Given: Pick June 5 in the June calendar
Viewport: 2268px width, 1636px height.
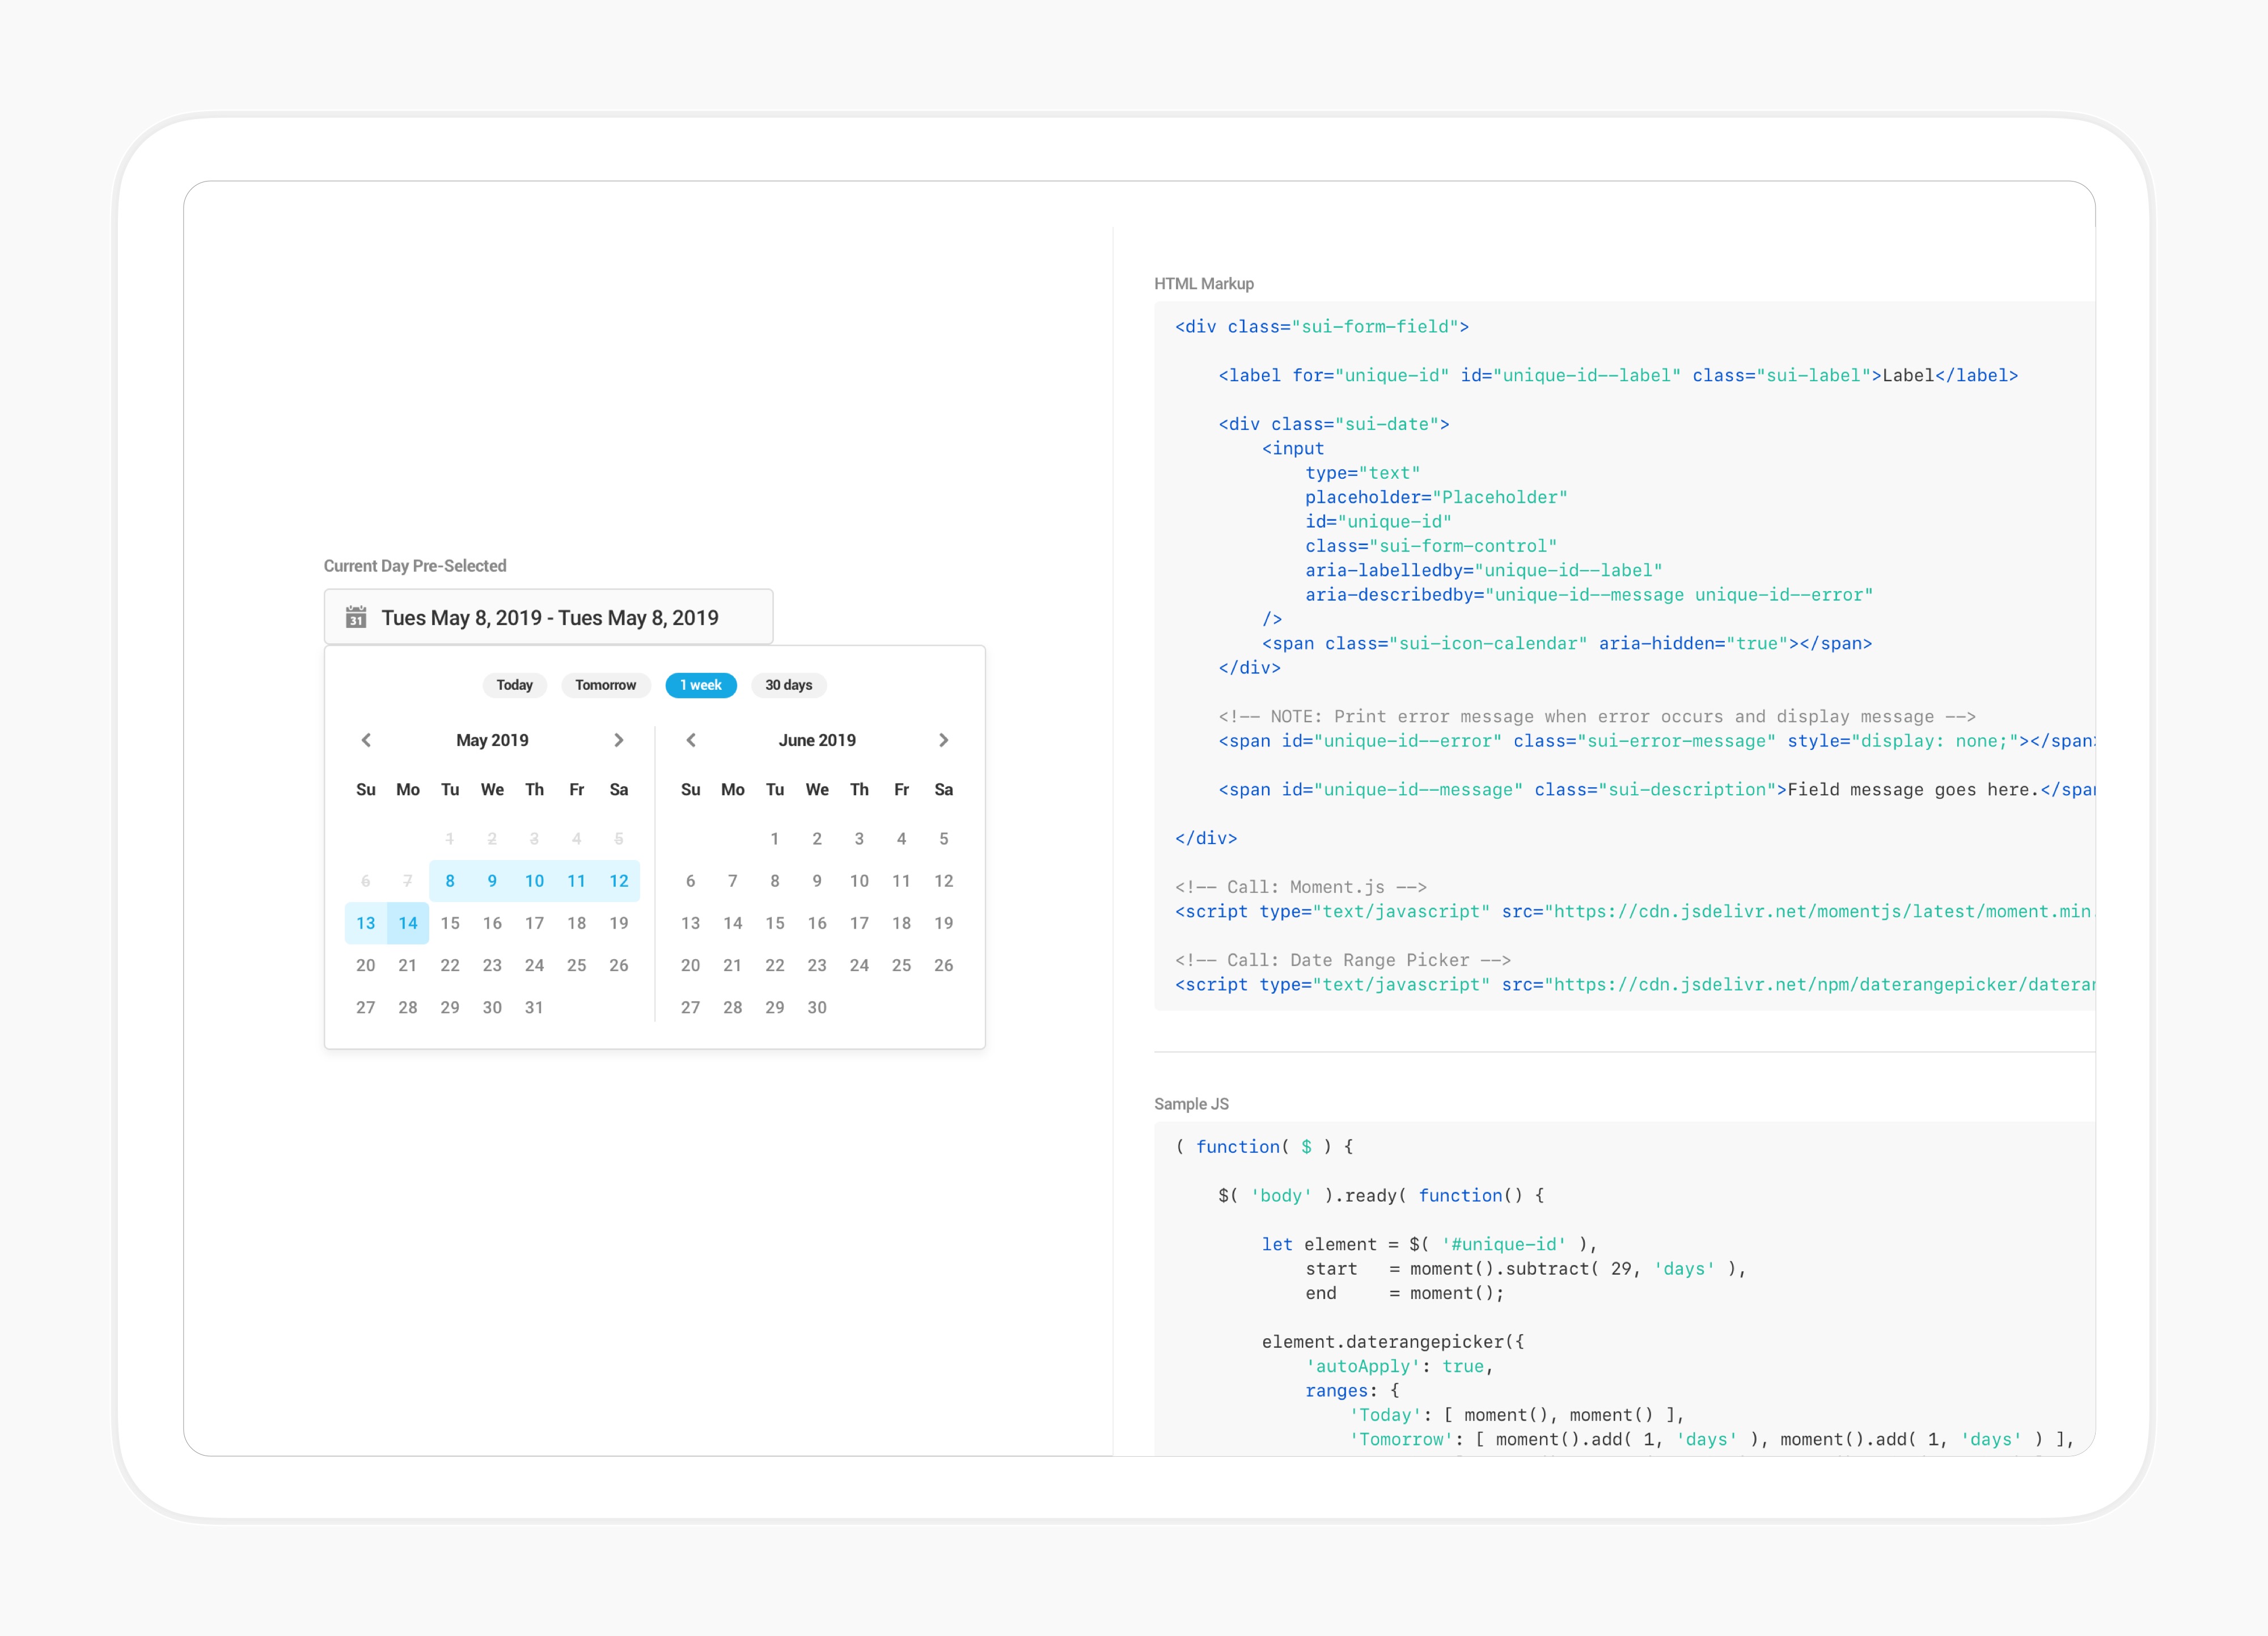Looking at the screenshot, I should coord(943,840).
